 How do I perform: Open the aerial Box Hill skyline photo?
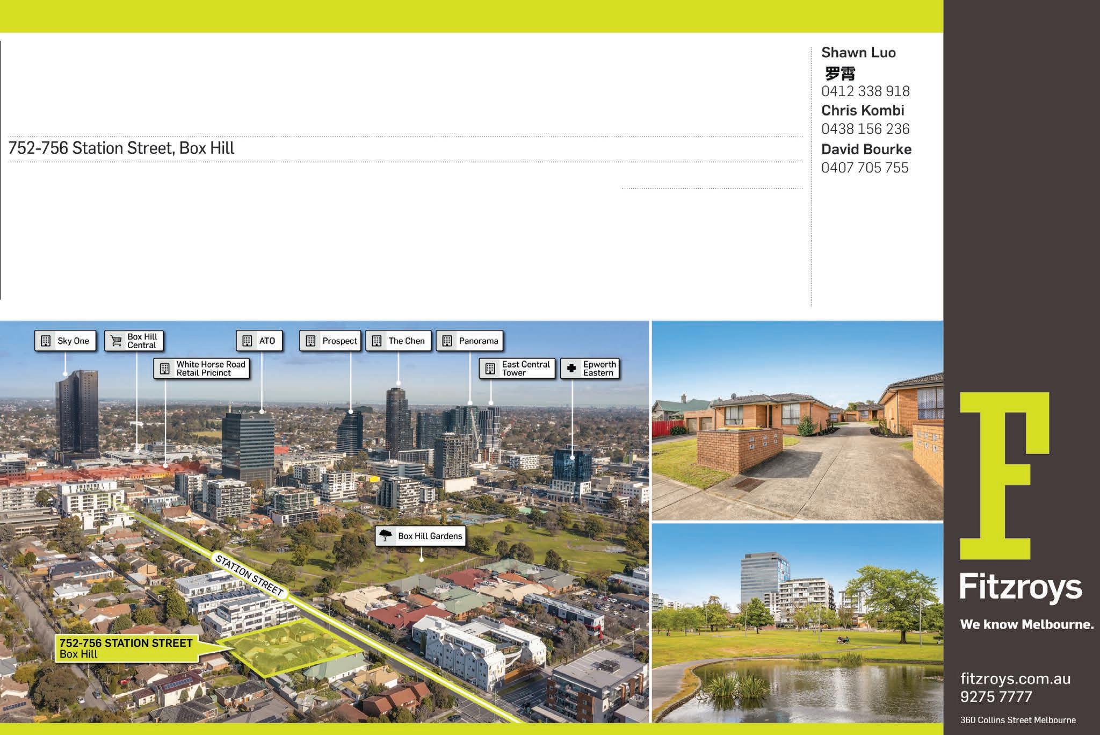(x=324, y=522)
